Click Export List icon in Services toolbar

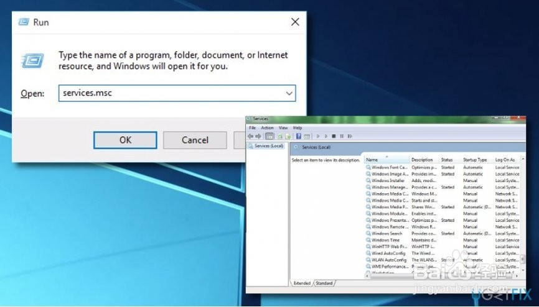point(288,136)
